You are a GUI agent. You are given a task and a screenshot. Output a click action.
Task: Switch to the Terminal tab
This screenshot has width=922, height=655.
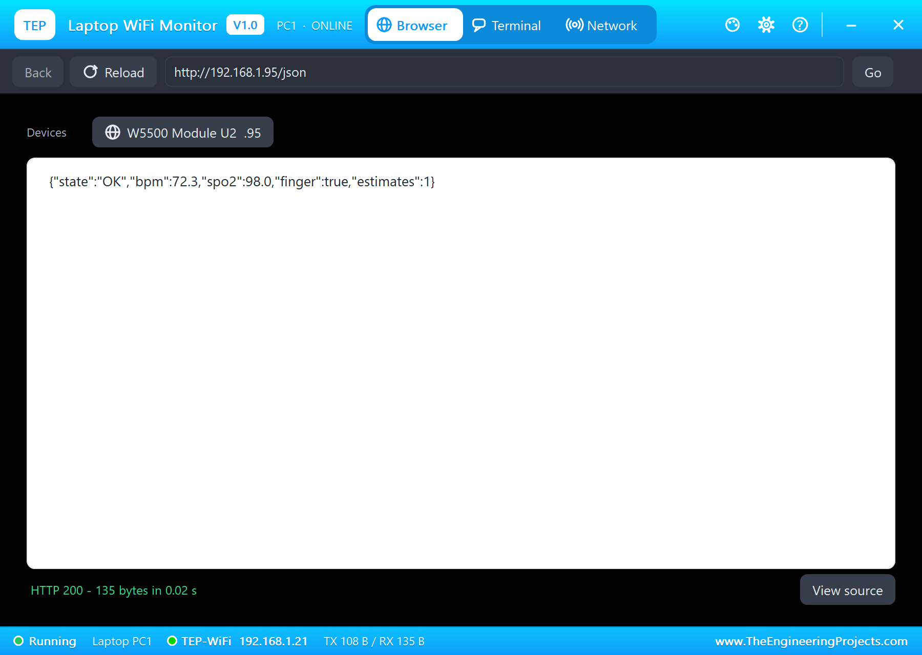pos(507,25)
